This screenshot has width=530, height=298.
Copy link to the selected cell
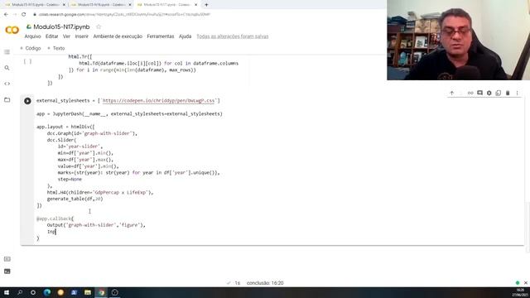click(x=470, y=93)
